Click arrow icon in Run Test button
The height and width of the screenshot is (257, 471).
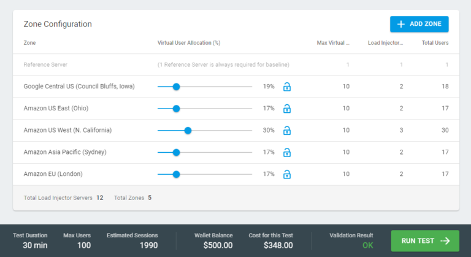[x=445, y=241]
